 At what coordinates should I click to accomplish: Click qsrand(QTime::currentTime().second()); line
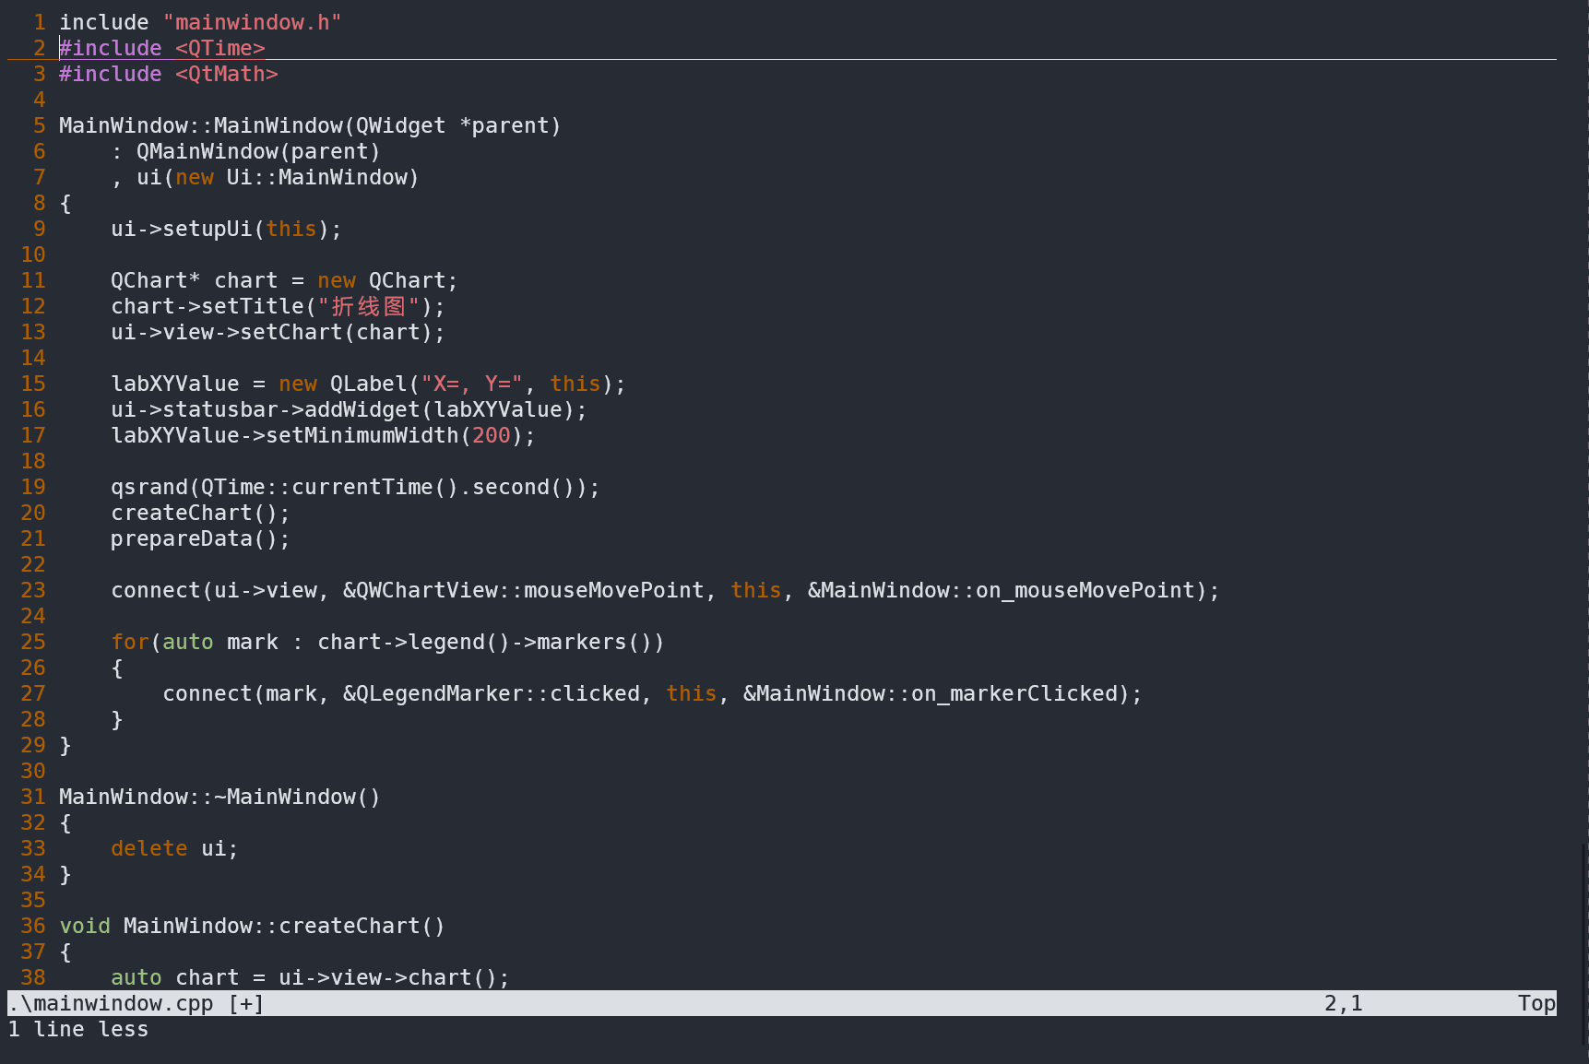(x=355, y=487)
